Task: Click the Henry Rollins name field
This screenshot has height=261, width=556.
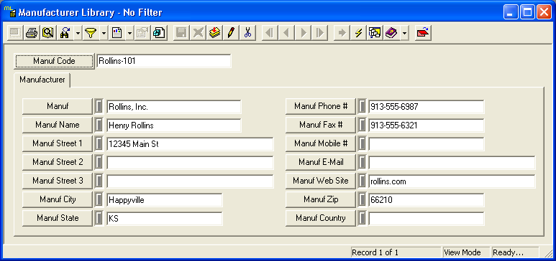Action: point(174,125)
